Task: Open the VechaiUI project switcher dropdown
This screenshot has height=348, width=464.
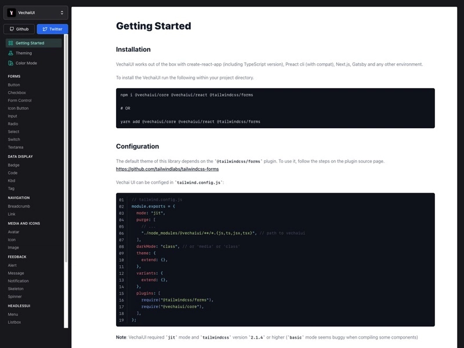Action: click(35, 13)
